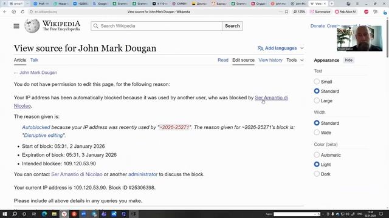Viewport: 389px width, 218px height.
Task: Click the red ABP adblock extension icon
Action: 366,12
